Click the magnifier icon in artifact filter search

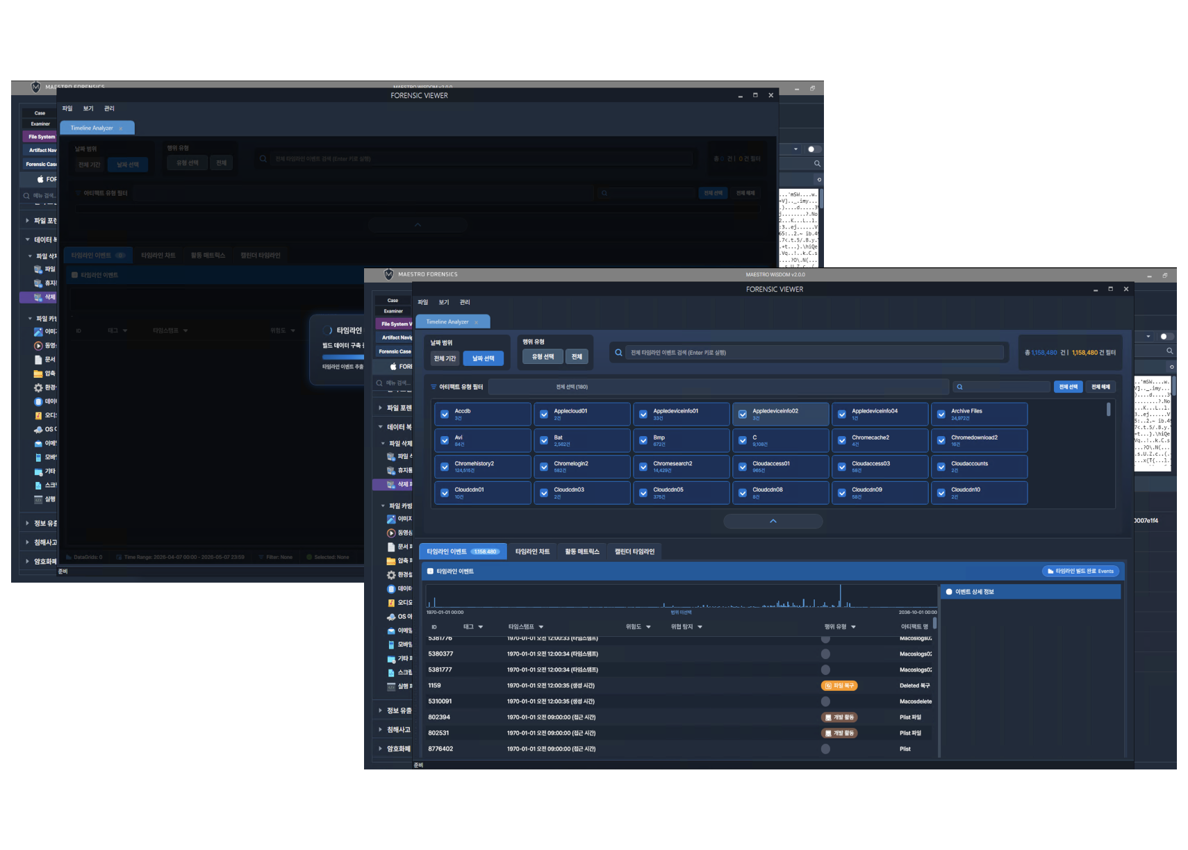point(959,387)
